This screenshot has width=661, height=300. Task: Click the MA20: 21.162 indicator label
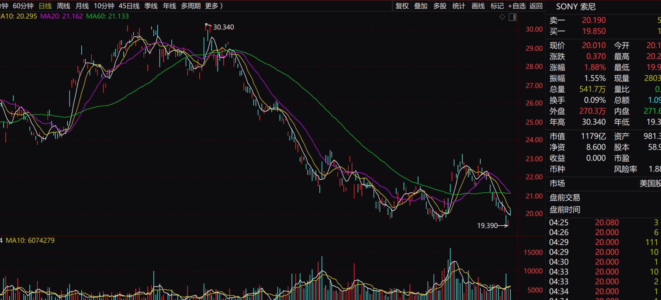click(62, 16)
